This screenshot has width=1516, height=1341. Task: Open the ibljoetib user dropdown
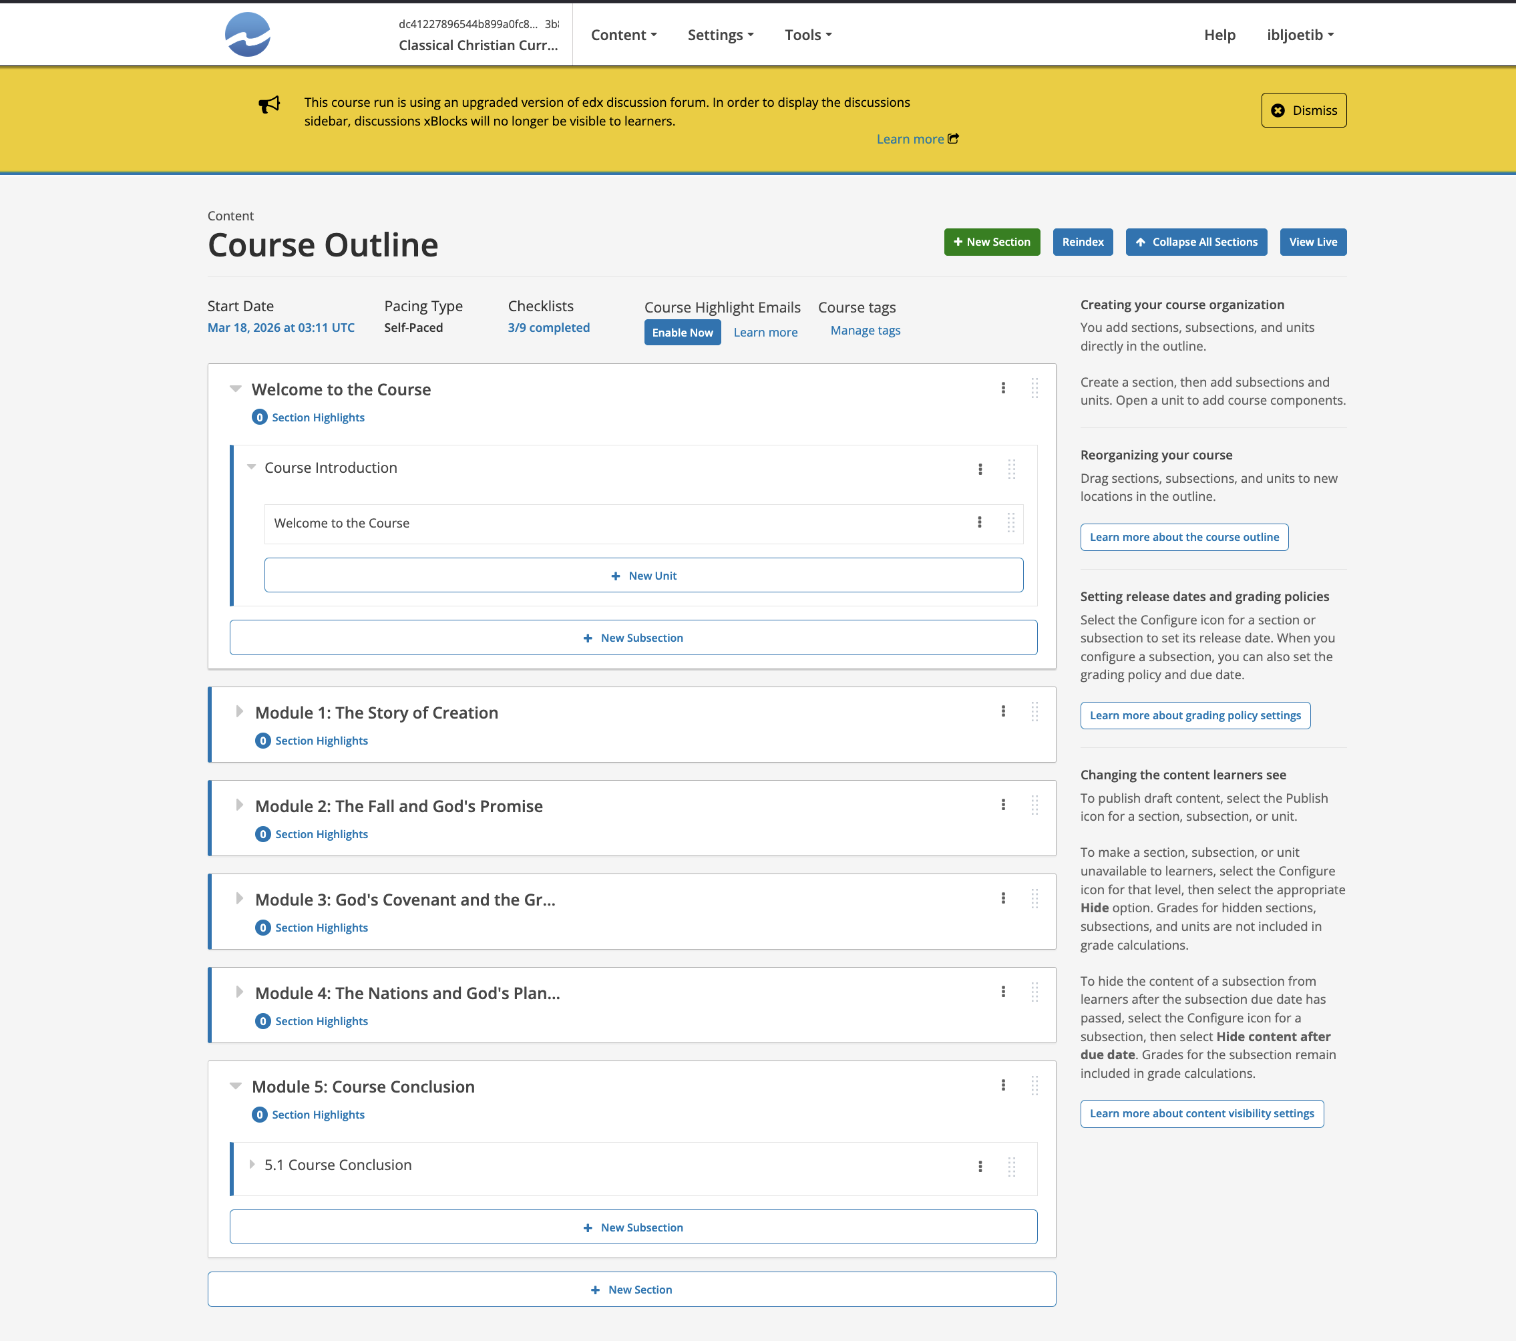1300,35
